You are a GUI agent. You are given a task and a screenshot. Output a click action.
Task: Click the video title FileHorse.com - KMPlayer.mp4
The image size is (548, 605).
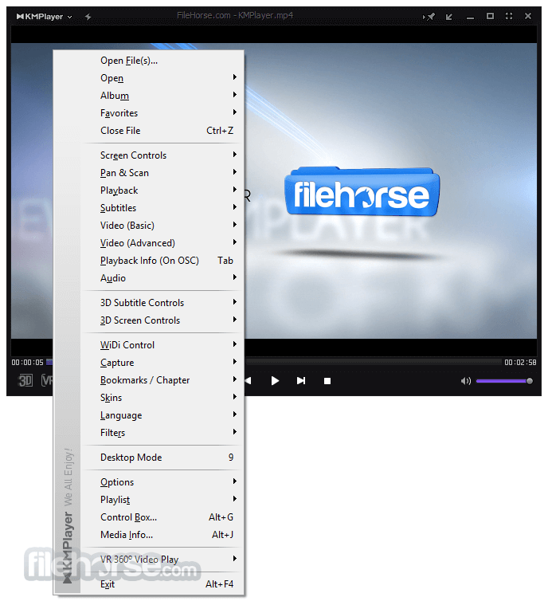click(235, 15)
